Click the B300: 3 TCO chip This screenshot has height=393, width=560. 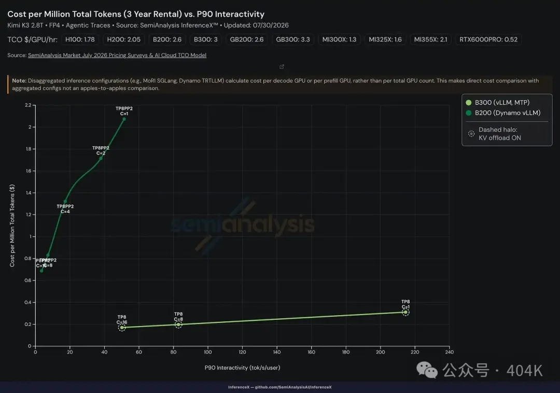pos(206,39)
